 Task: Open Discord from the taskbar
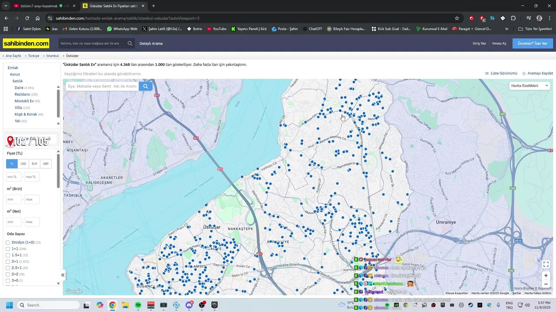pyautogui.click(x=189, y=305)
